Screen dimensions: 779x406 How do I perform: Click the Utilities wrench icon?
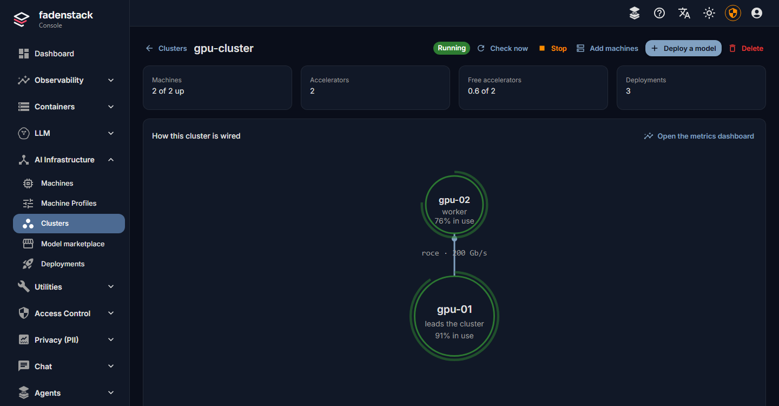click(24, 287)
